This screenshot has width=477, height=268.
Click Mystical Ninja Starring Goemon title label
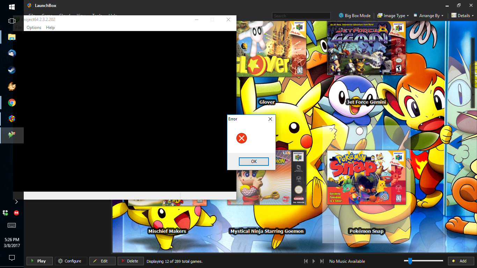(267, 231)
